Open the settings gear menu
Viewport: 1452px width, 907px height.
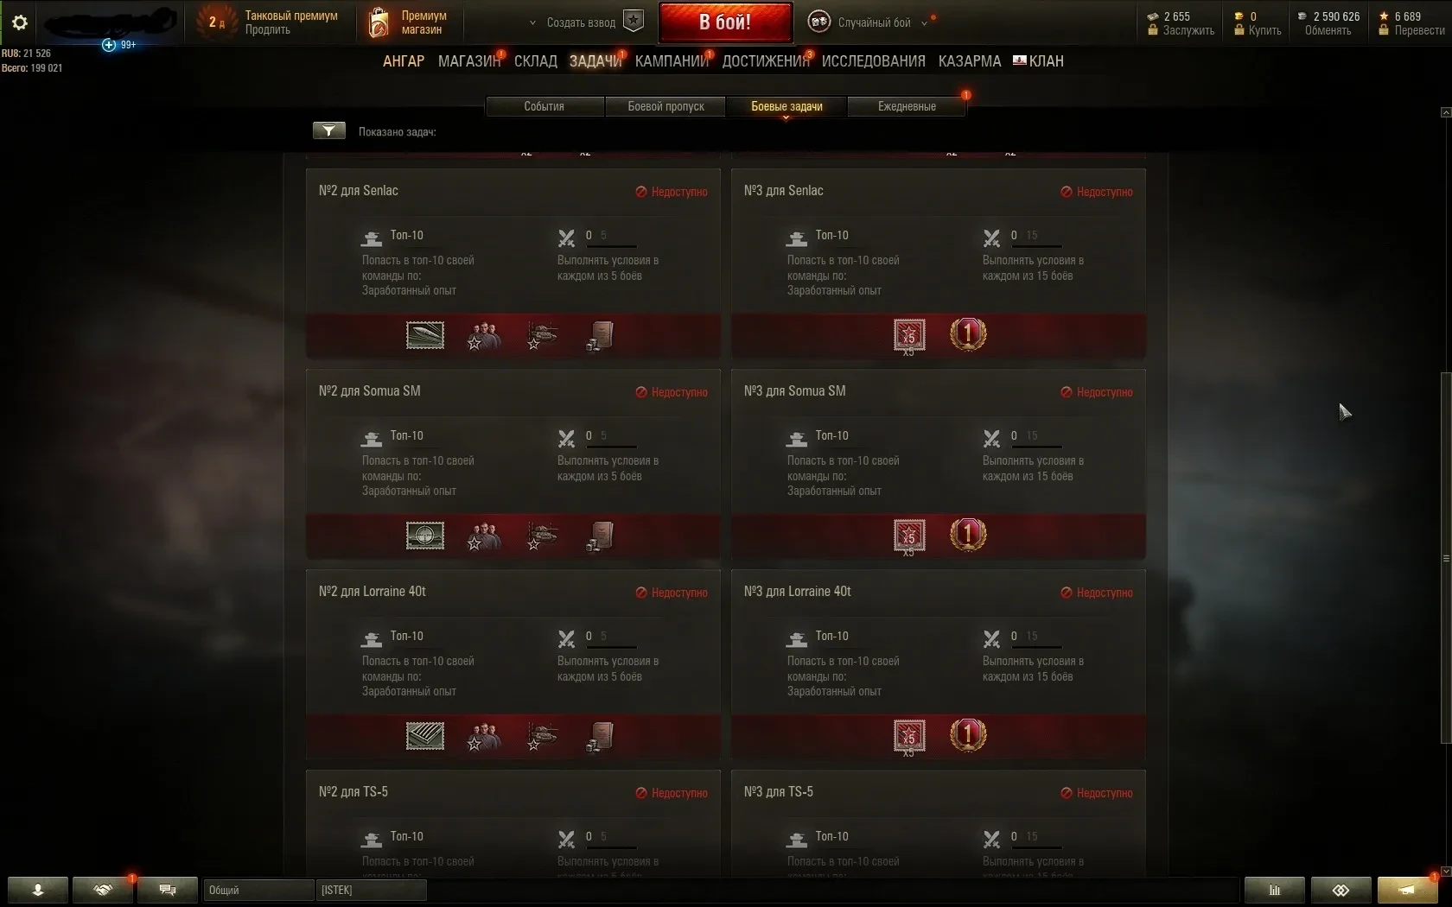pos(19,22)
